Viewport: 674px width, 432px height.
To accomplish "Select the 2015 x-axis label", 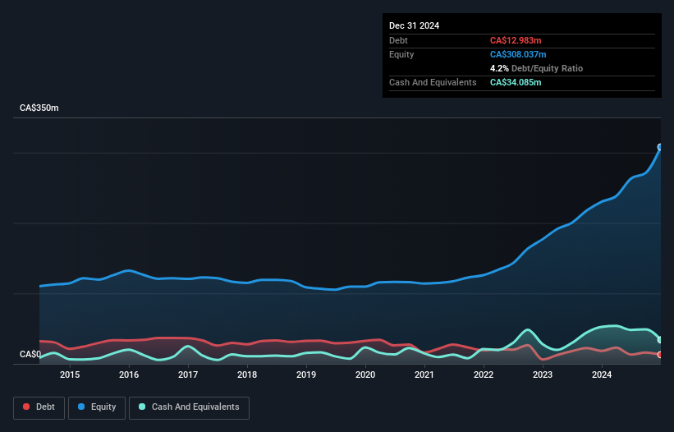I will [70, 375].
